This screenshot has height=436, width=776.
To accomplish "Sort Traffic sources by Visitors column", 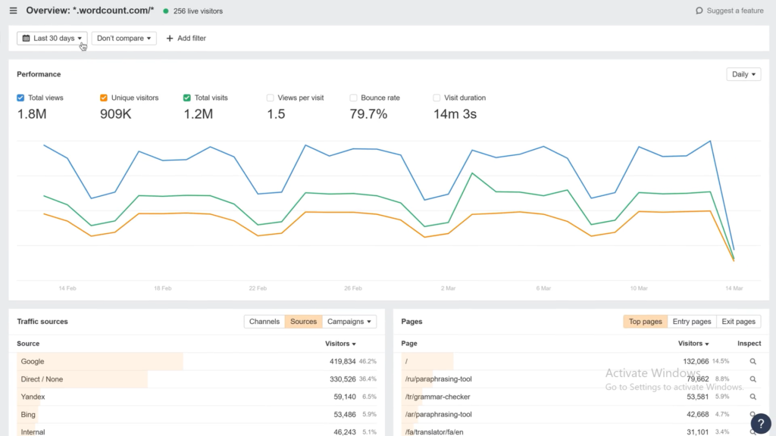I will click(340, 344).
